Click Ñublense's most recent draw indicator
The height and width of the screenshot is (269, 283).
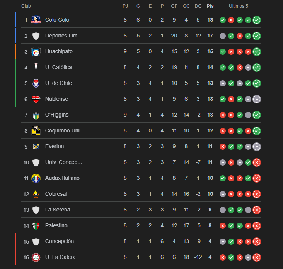(256, 99)
